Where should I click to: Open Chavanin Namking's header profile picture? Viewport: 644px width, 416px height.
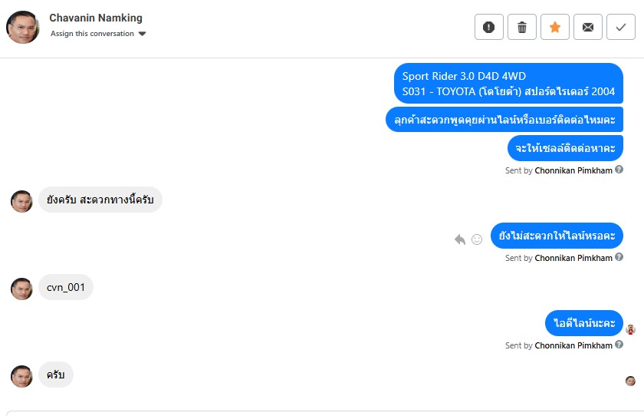(x=23, y=27)
